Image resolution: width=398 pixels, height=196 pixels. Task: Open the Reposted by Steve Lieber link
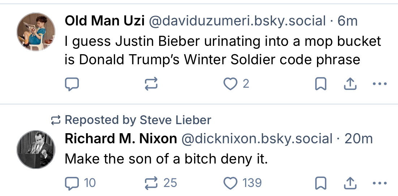[x=138, y=120]
